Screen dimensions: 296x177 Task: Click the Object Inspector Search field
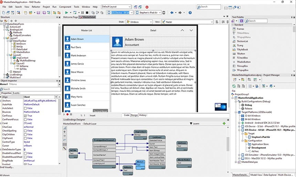tap(31, 89)
